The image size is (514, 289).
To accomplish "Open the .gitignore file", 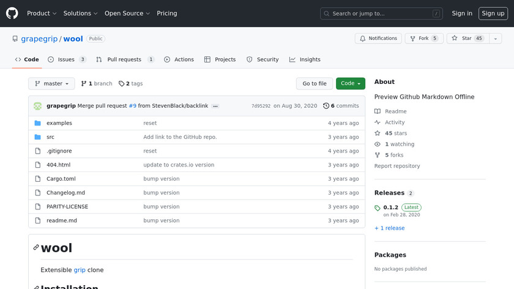I will tap(59, 151).
